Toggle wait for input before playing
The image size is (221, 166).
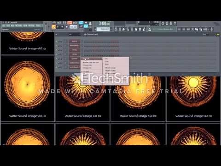(x=59, y=23)
